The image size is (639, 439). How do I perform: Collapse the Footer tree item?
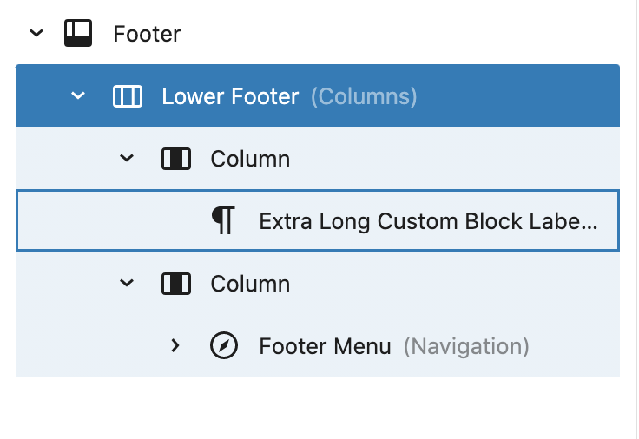36,34
